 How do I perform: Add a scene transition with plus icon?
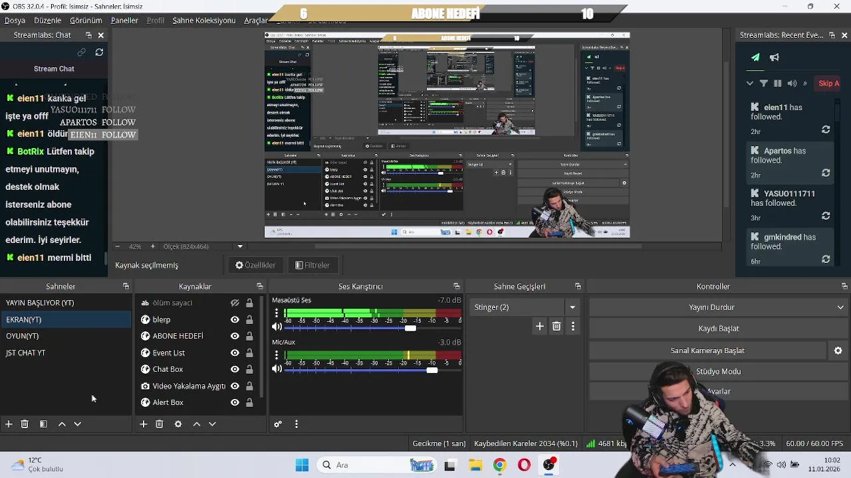click(540, 326)
